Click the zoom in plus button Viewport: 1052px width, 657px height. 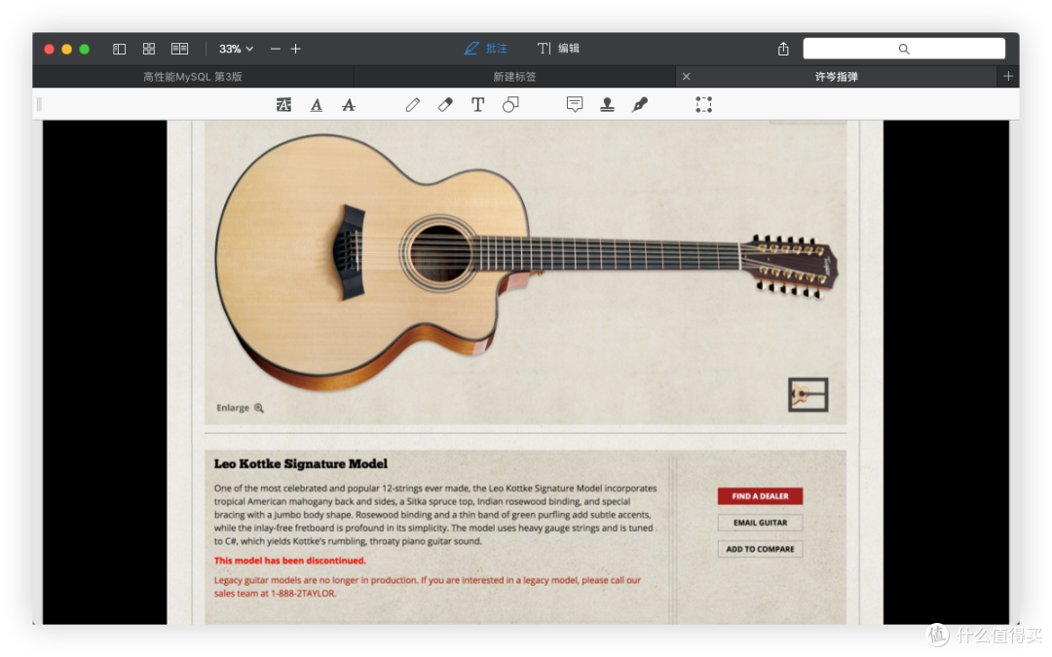tap(296, 49)
